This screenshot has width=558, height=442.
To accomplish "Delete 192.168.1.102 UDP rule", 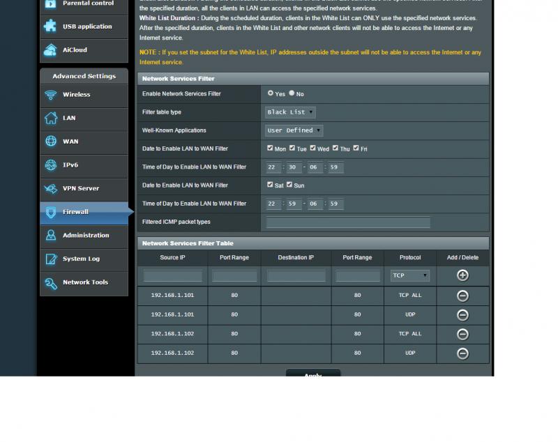I will click(462, 353).
